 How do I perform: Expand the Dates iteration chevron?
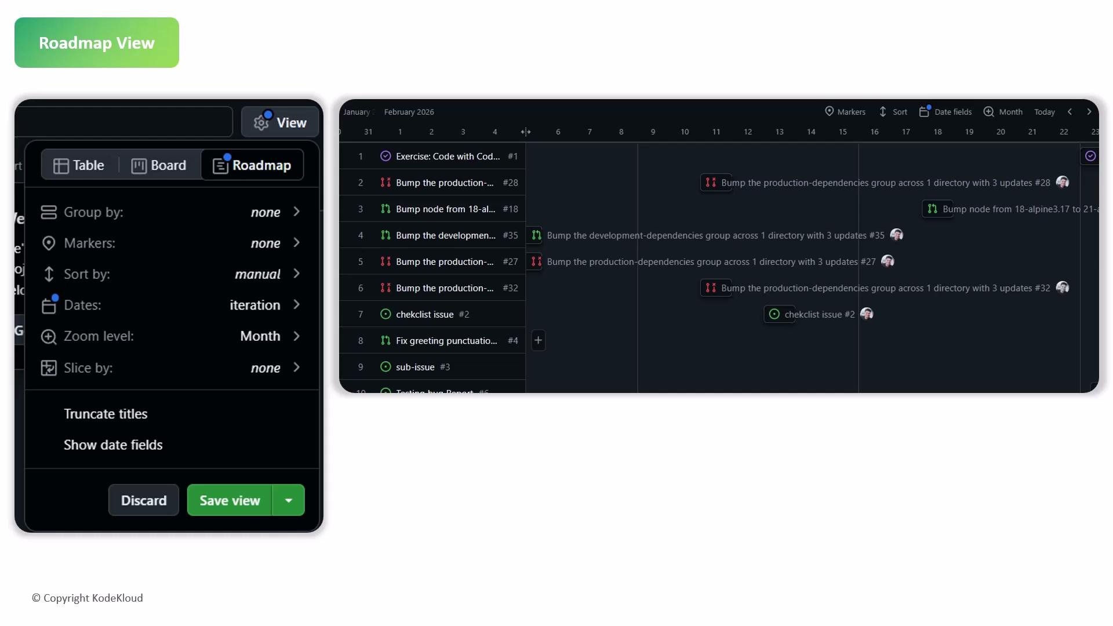(297, 304)
